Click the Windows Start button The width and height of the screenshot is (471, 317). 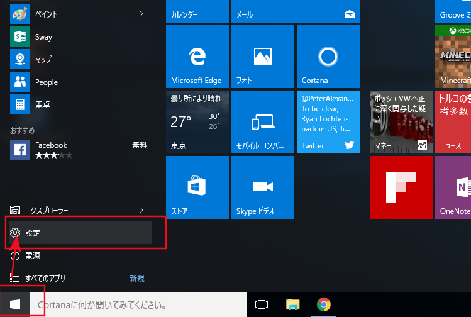[x=14, y=304]
